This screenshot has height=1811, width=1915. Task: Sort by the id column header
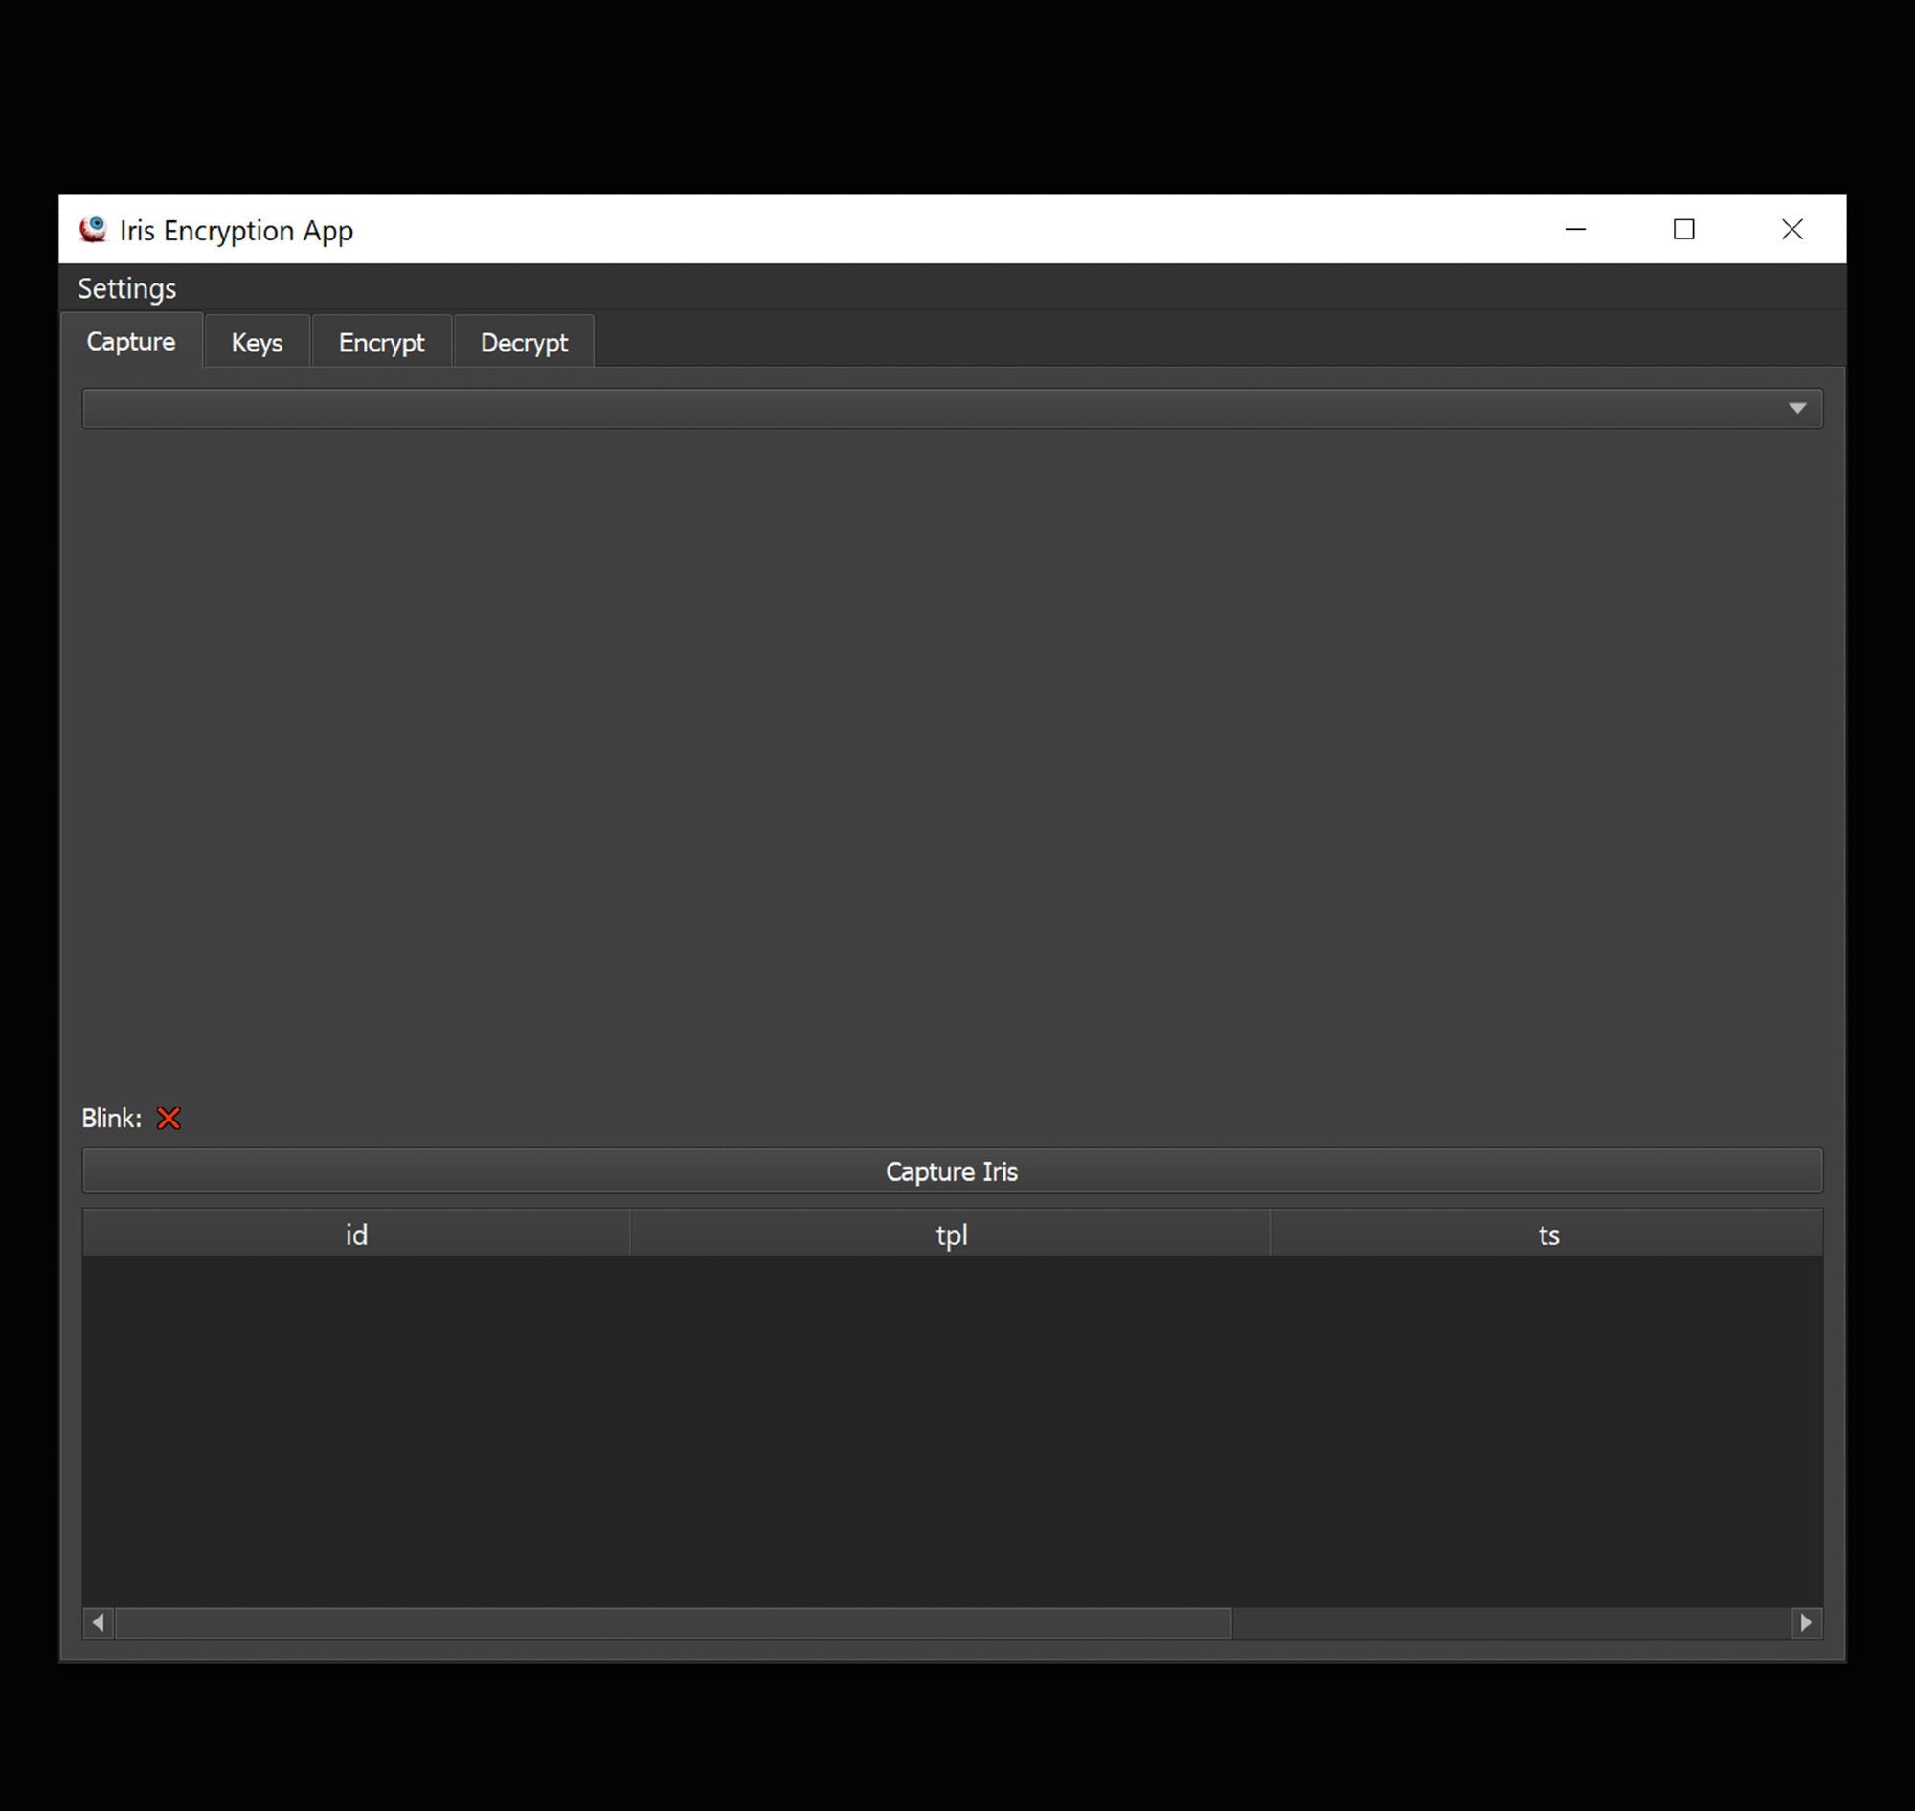tap(356, 1234)
